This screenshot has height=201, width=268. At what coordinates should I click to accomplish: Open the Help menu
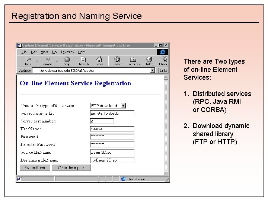[82, 52]
